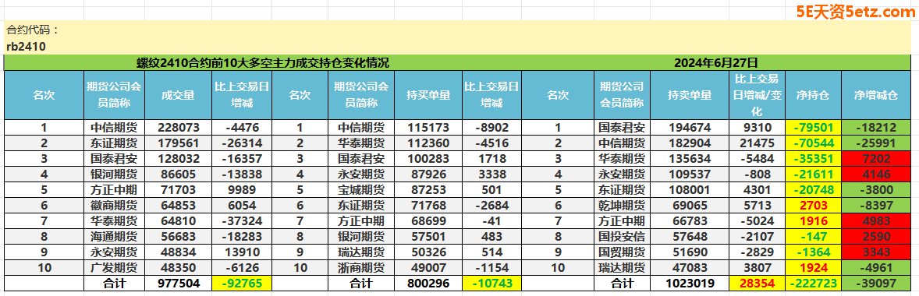Click the long total 800296

pos(428,283)
